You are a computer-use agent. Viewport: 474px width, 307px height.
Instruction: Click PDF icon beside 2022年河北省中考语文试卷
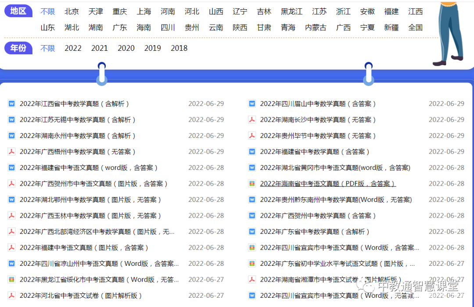pos(11,296)
